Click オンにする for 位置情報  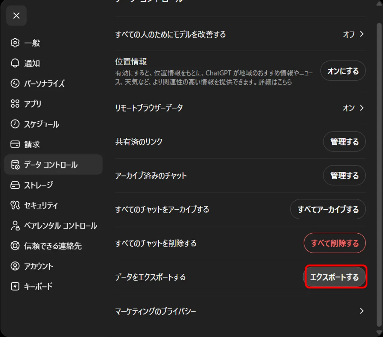(x=343, y=71)
